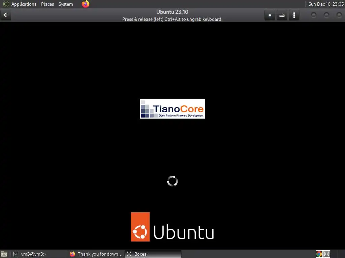Click the Ubuntu logo in the VM display

coord(172,227)
